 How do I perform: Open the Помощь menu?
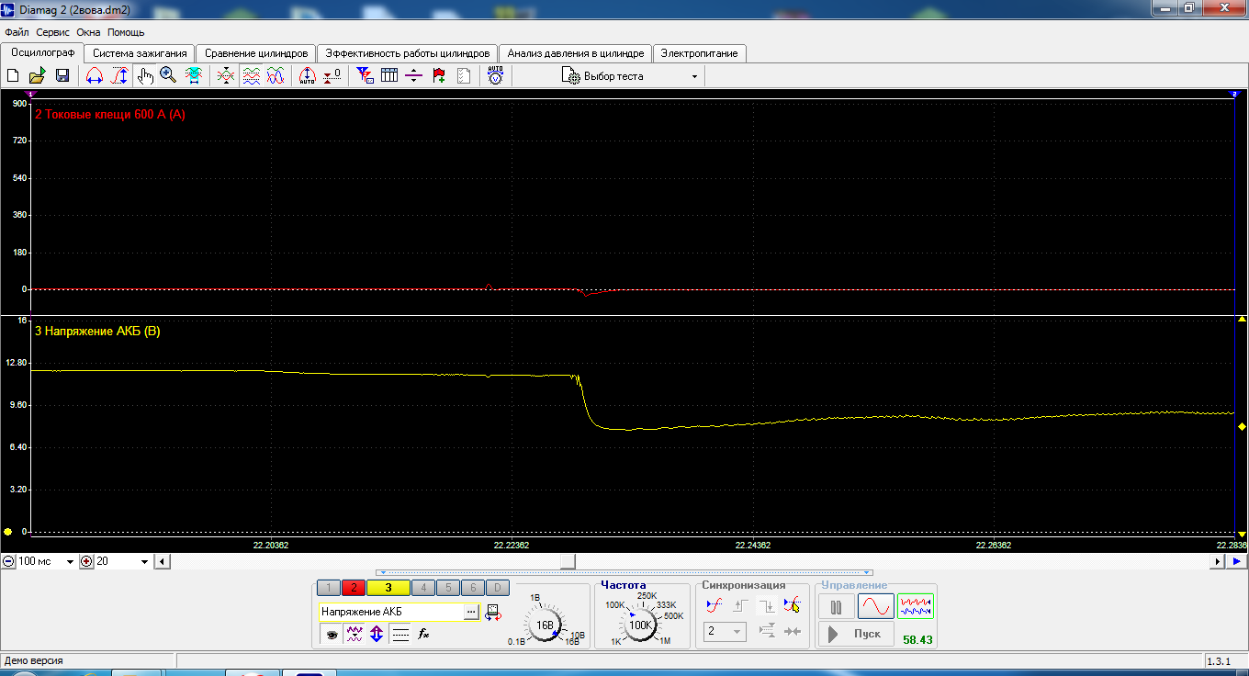(126, 32)
